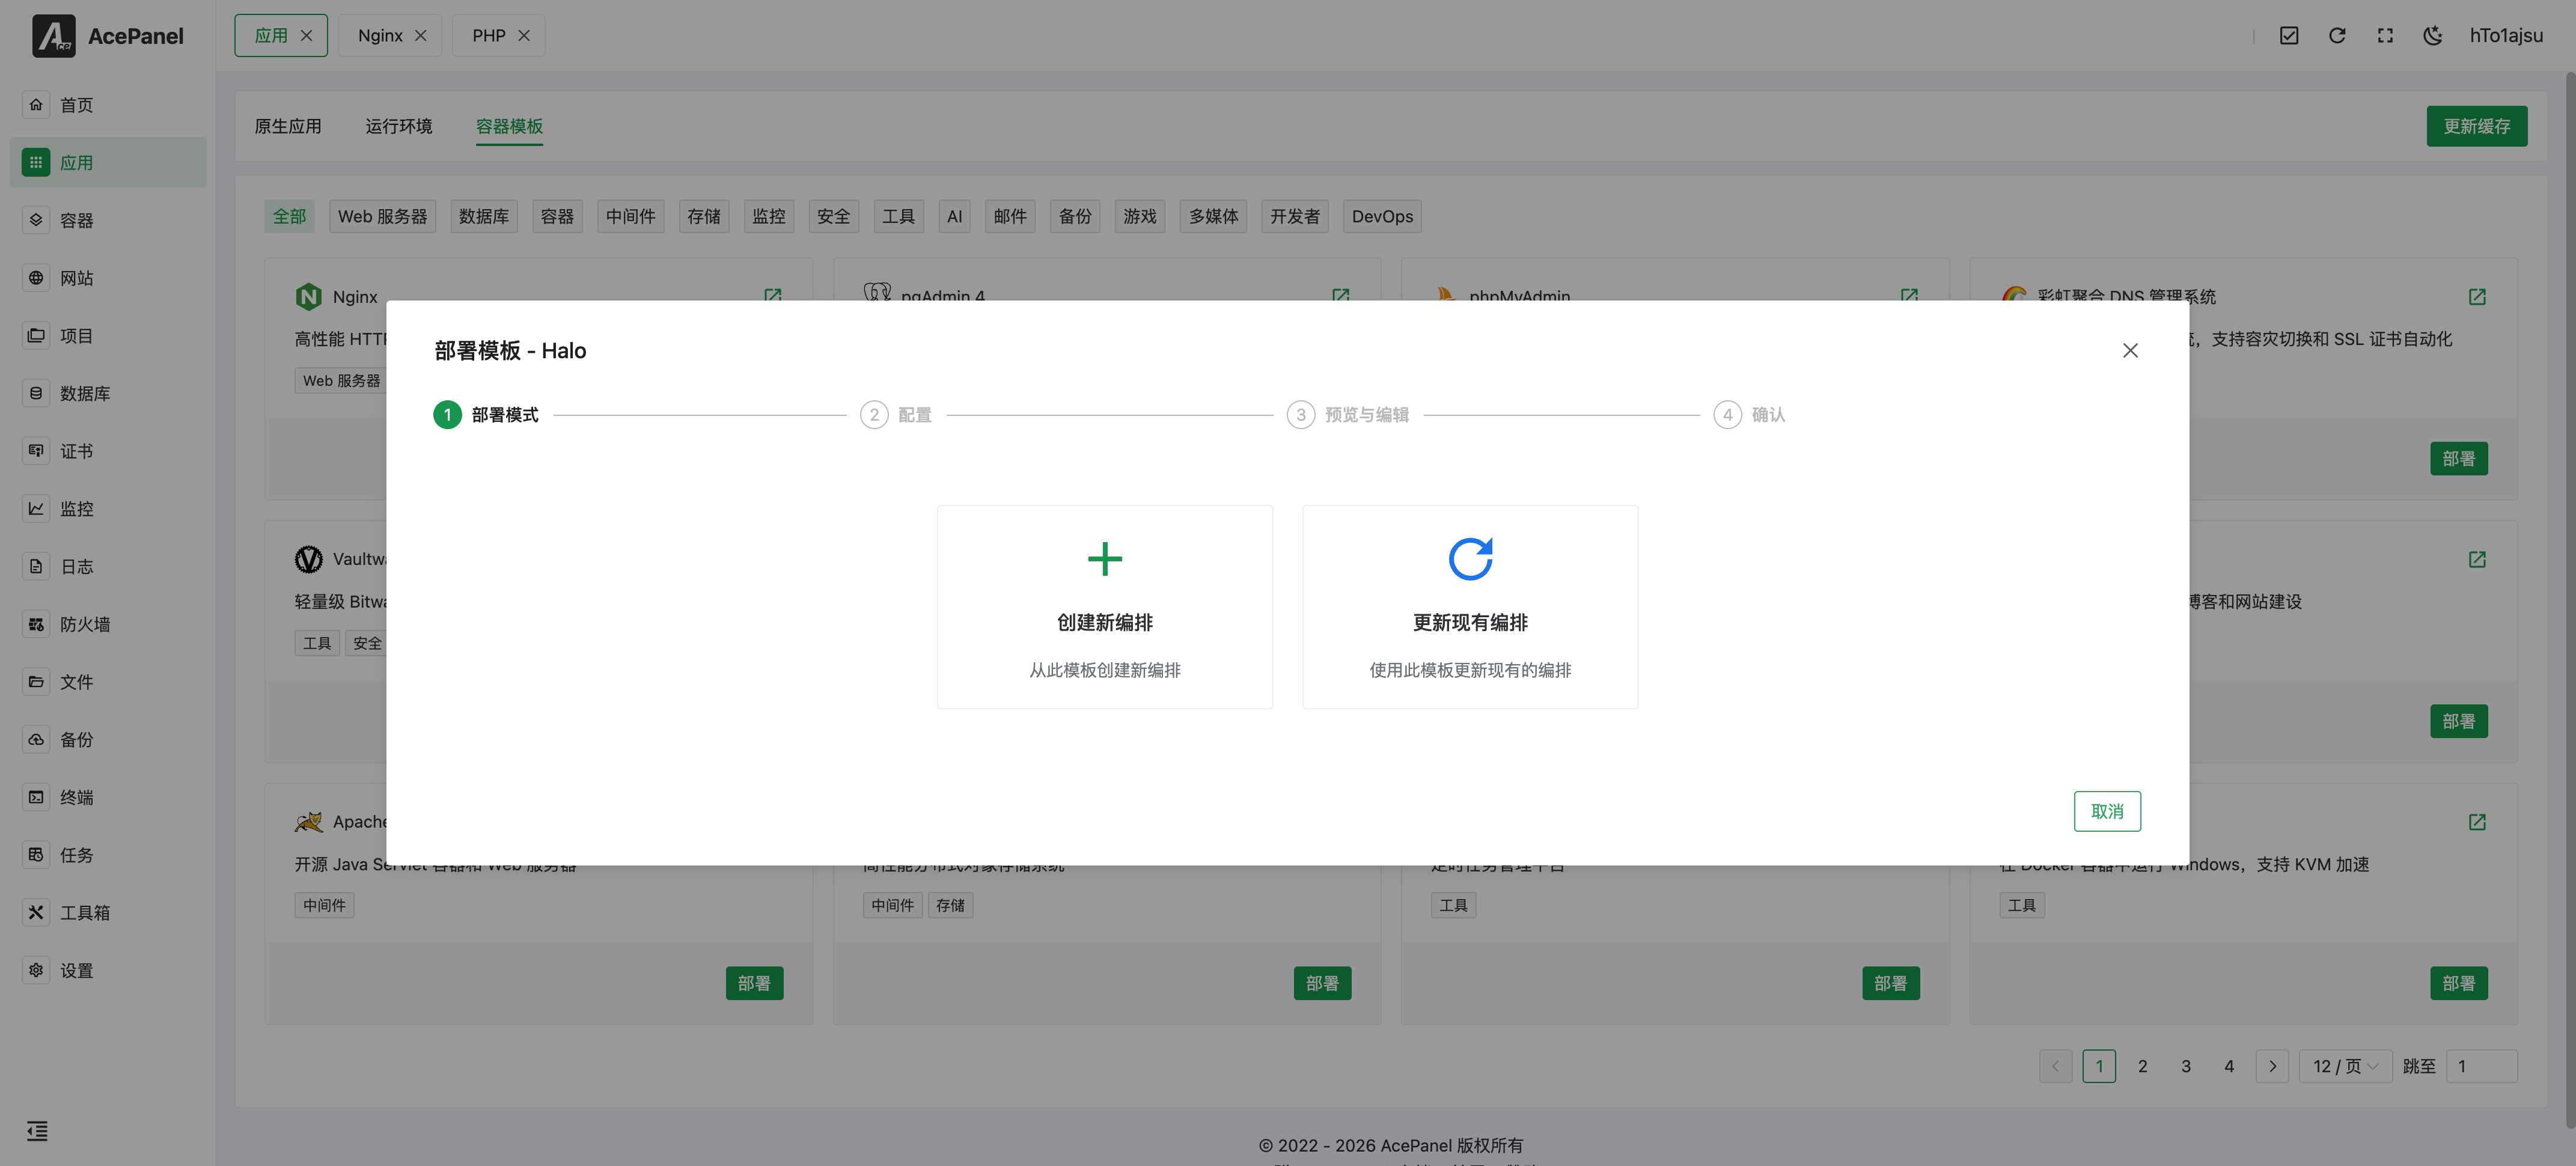The width and height of the screenshot is (2576, 1166).
Task: Close the Halo deploy template dialog
Action: pos(2130,350)
